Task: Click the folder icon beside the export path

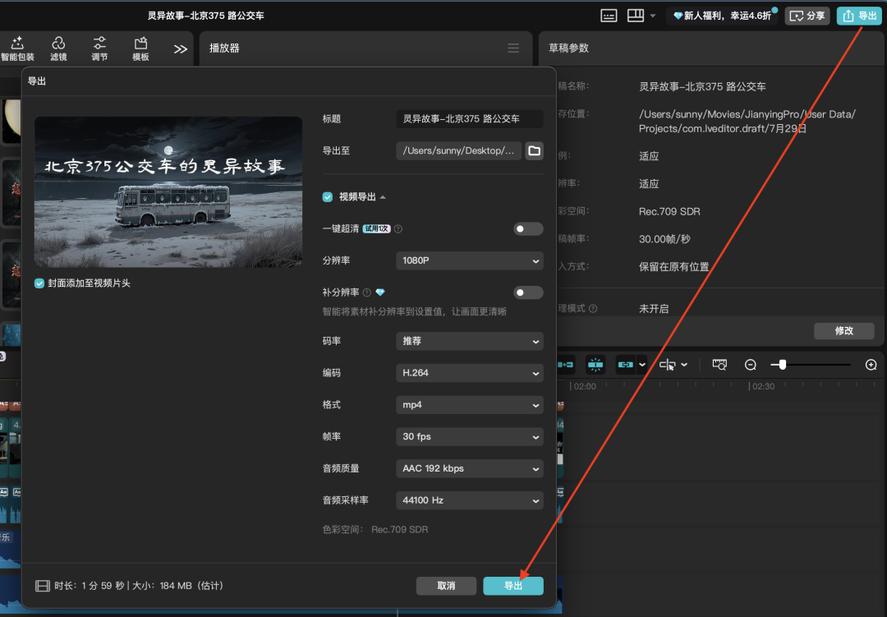Action: tap(534, 150)
